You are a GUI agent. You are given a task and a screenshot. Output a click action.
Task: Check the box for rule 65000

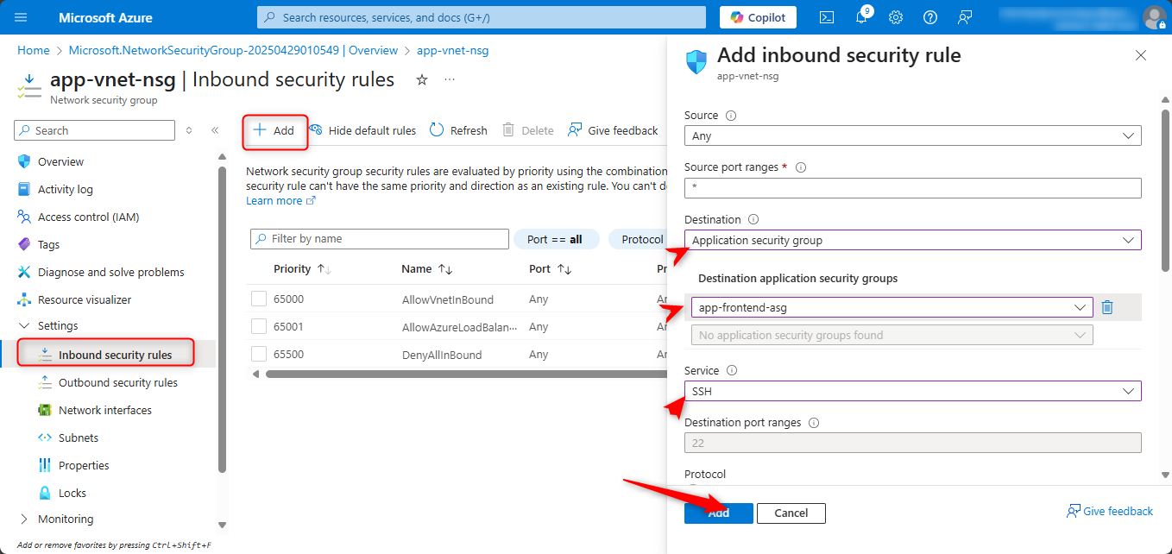tap(259, 299)
